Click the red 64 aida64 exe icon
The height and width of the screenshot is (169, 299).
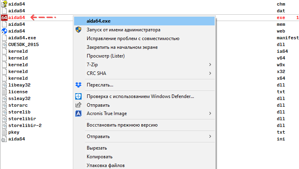pos(4,17)
